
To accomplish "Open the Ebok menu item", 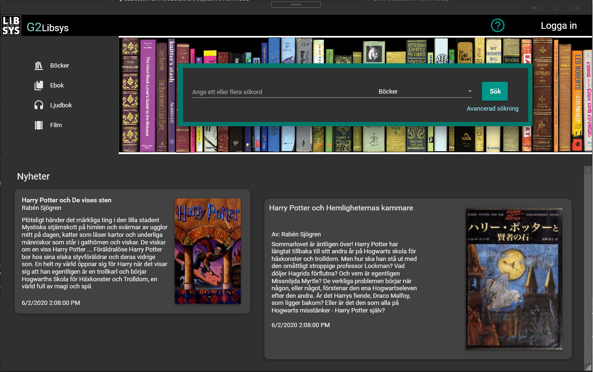I will (x=57, y=86).
